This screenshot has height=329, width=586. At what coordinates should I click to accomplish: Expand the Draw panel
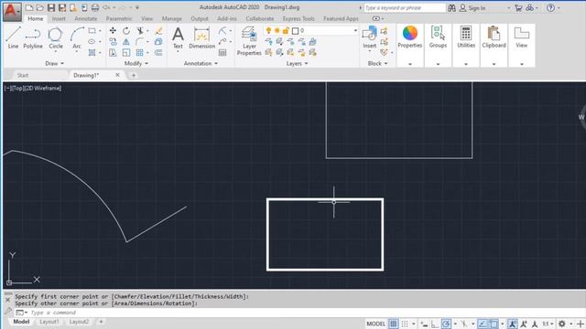click(55, 63)
